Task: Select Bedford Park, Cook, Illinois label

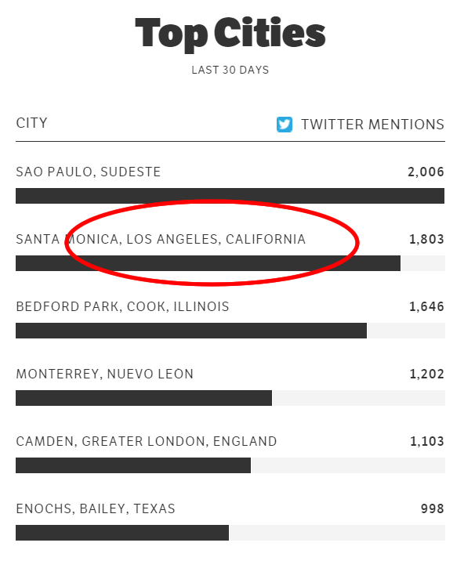Action: (122, 306)
